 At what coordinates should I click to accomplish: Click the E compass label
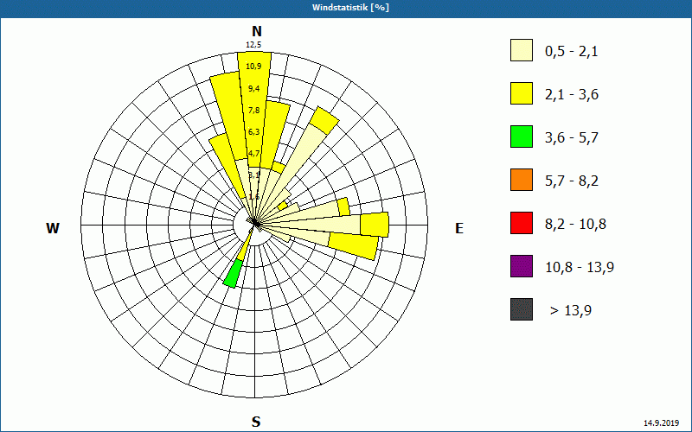(459, 228)
